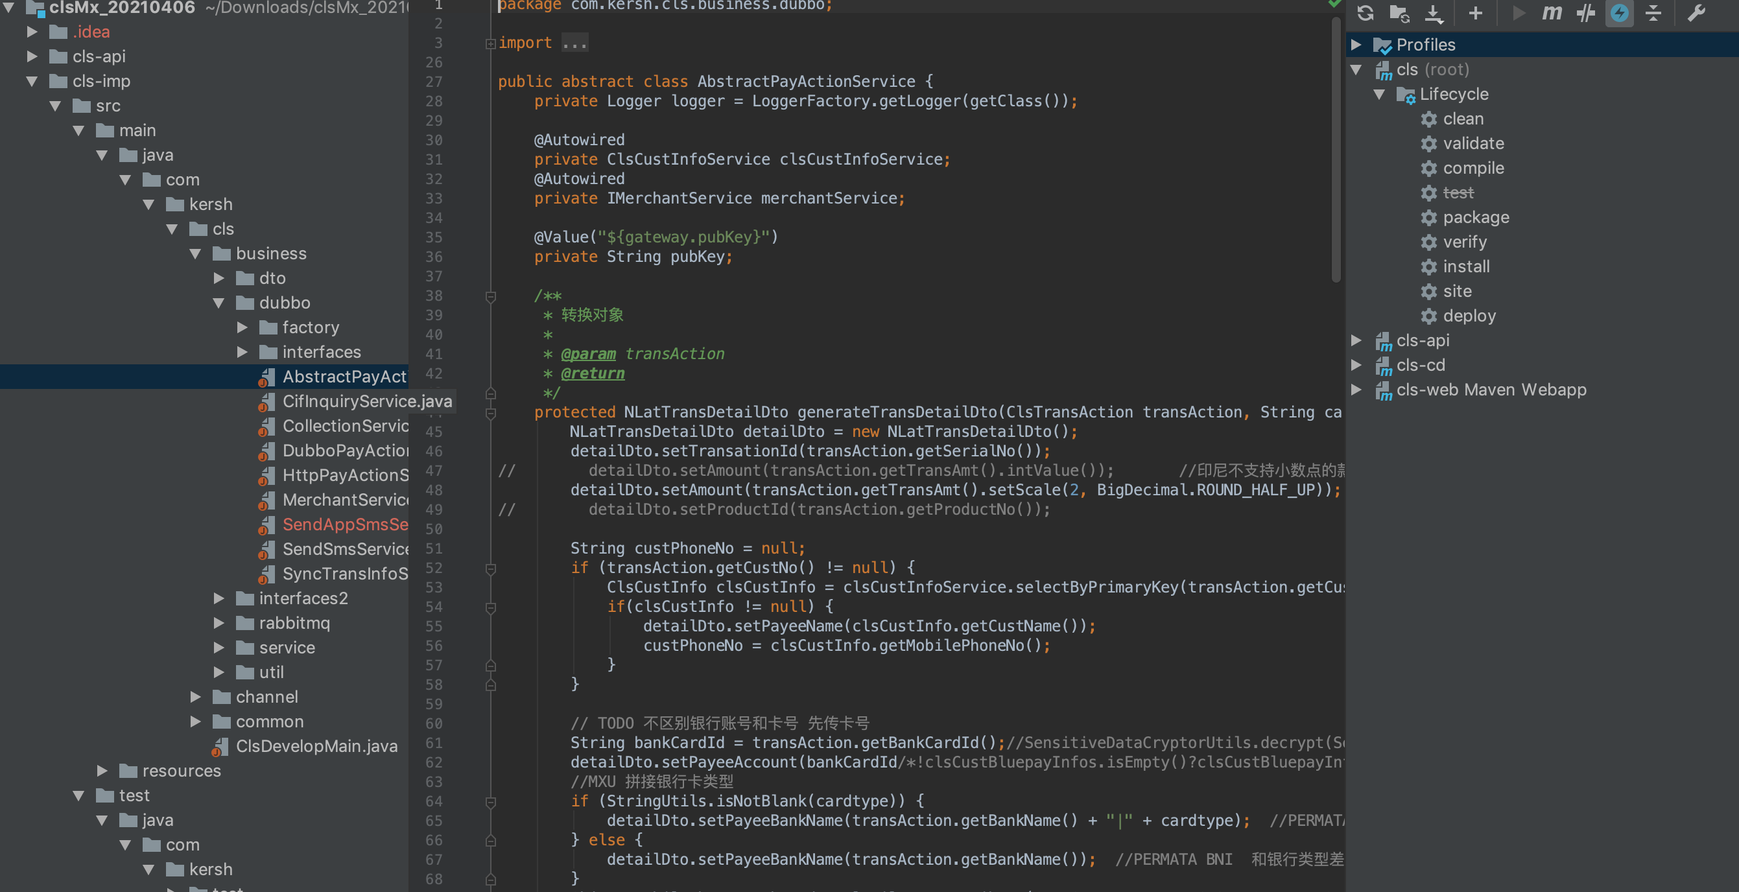The width and height of the screenshot is (1739, 892).
Task: Expand the cls-cd Maven module
Action: 1356,365
